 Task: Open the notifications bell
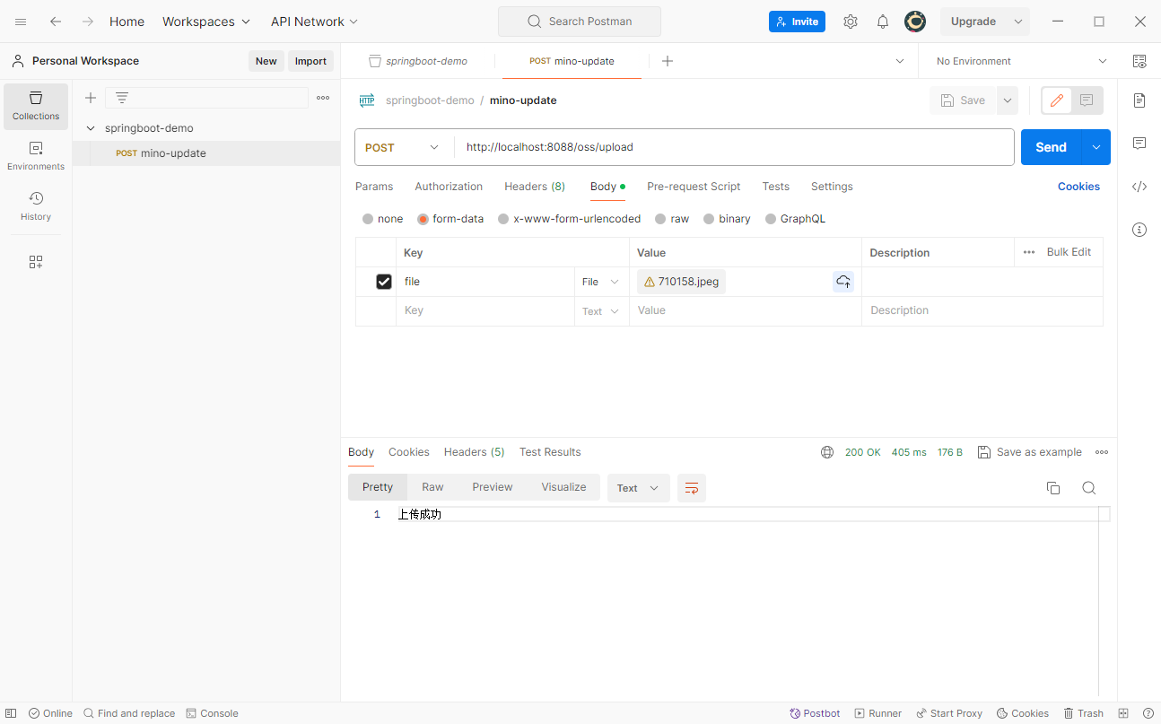tap(883, 22)
